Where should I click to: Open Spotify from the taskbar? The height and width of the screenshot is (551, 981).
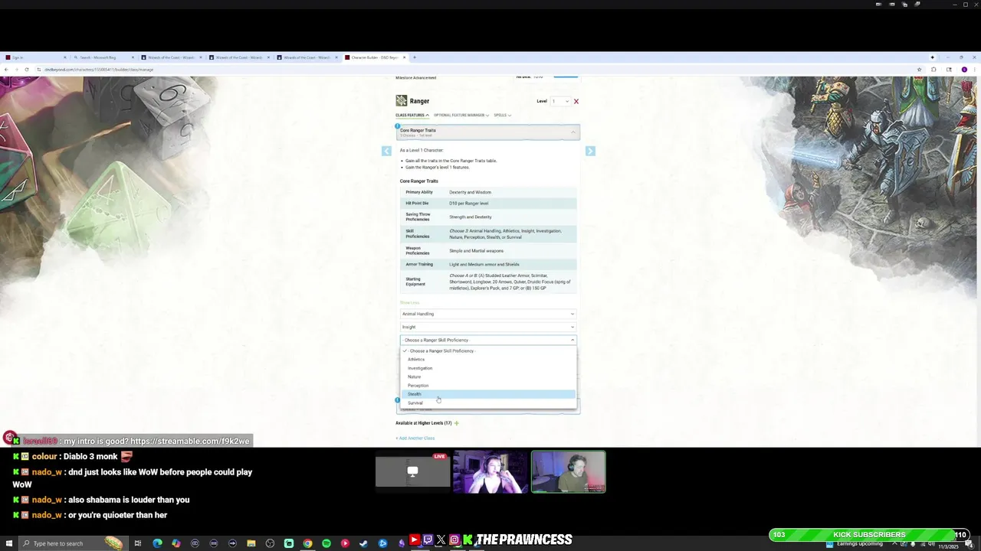[x=326, y=543]
